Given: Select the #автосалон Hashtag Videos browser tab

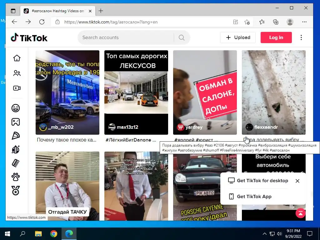Looking at the screenshot, I should coord(57,11).
